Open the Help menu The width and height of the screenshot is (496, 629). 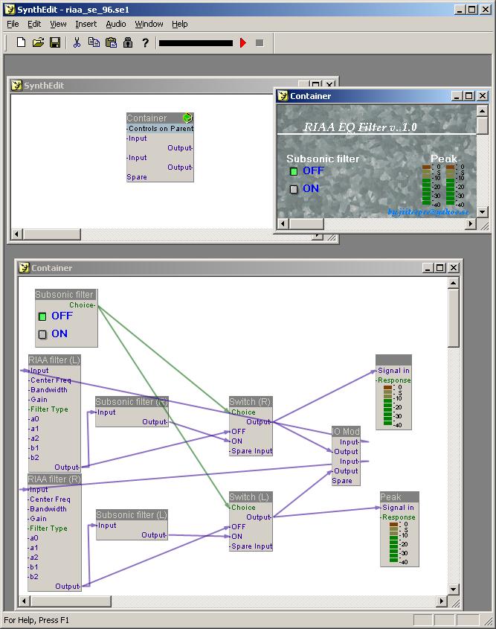click(180, 24)
